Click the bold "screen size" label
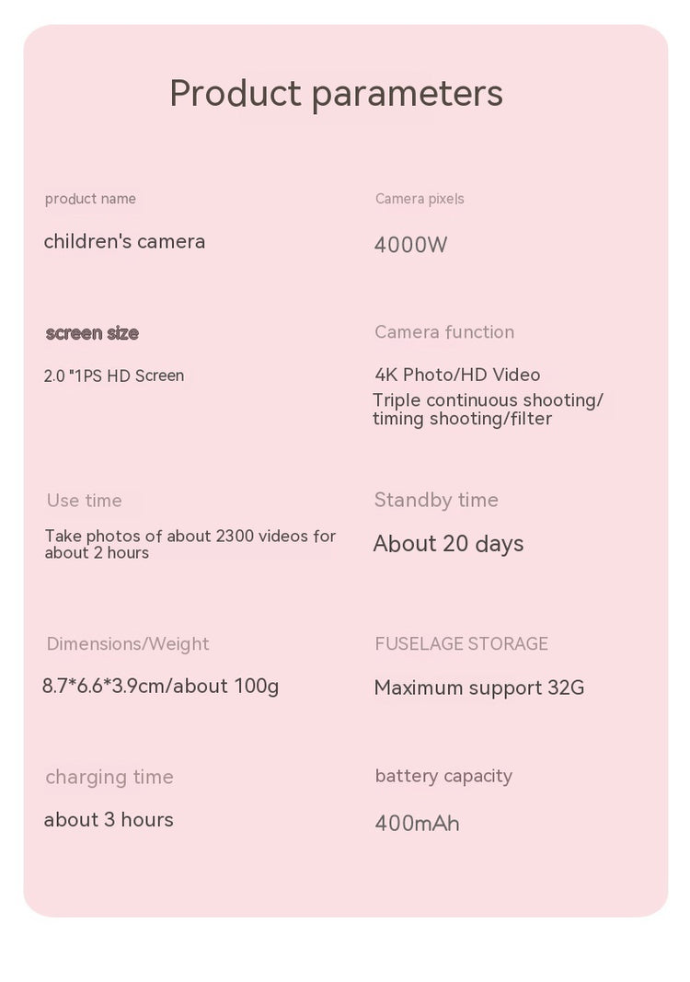This screenshot has width=690, height=982. 92,333
